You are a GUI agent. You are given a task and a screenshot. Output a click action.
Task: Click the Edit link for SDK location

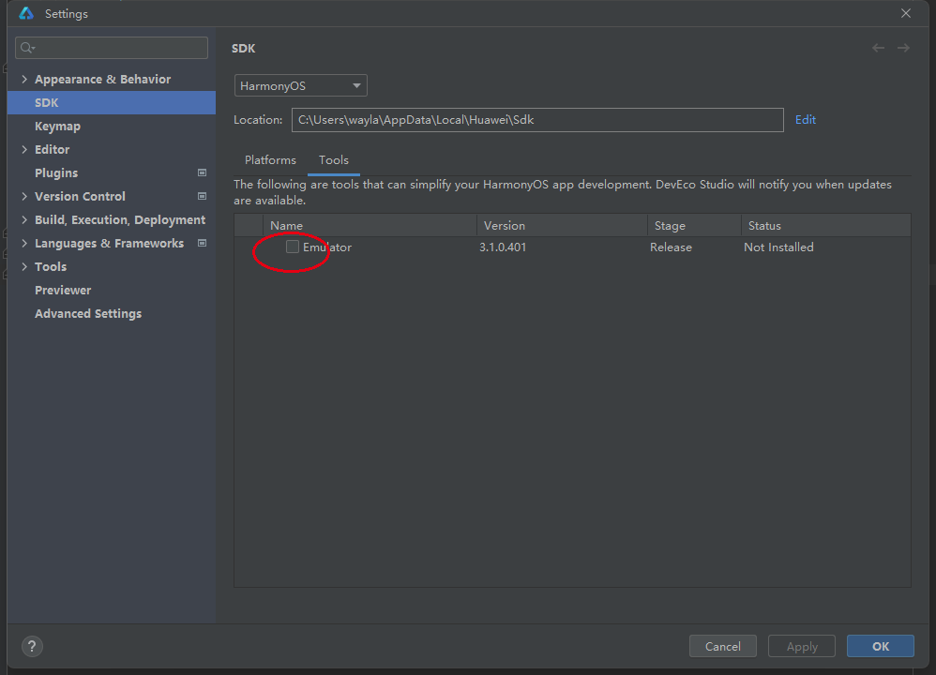(x=806, y=119)
